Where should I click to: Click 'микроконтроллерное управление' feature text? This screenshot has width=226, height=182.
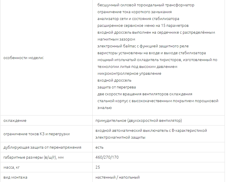pos(129,74)
